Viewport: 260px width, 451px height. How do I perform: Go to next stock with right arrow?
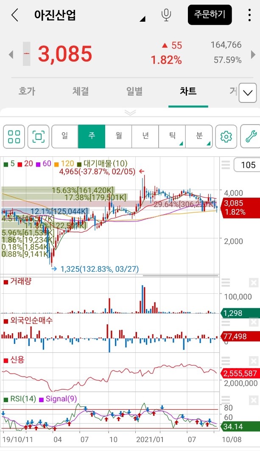tap(253, 54)
